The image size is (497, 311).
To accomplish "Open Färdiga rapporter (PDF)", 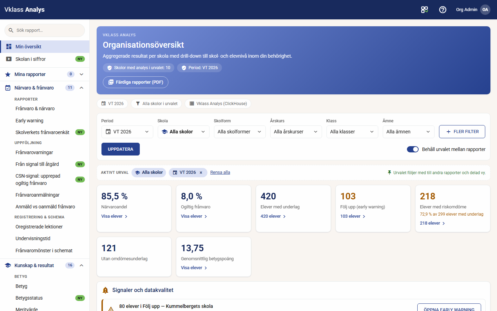I will click(x=136, y=82).
